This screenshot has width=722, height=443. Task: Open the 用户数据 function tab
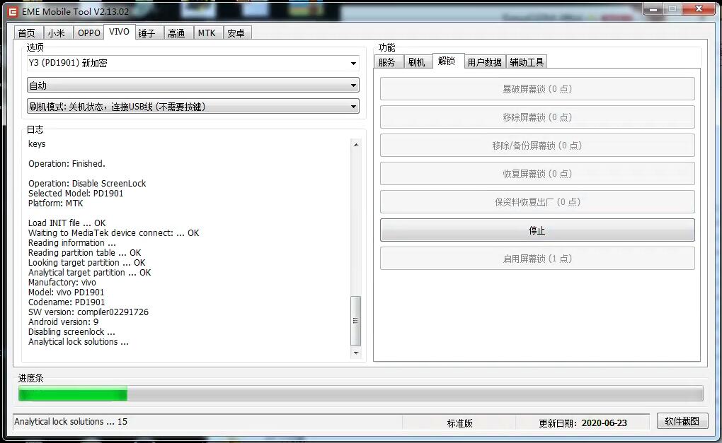tap(485, 62)
